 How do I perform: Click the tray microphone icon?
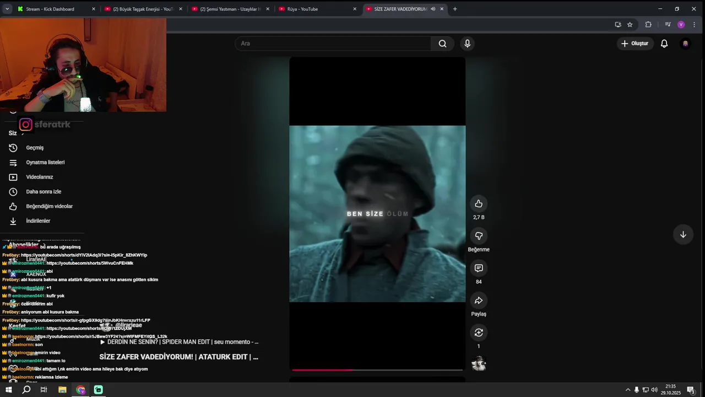[637, 390]
